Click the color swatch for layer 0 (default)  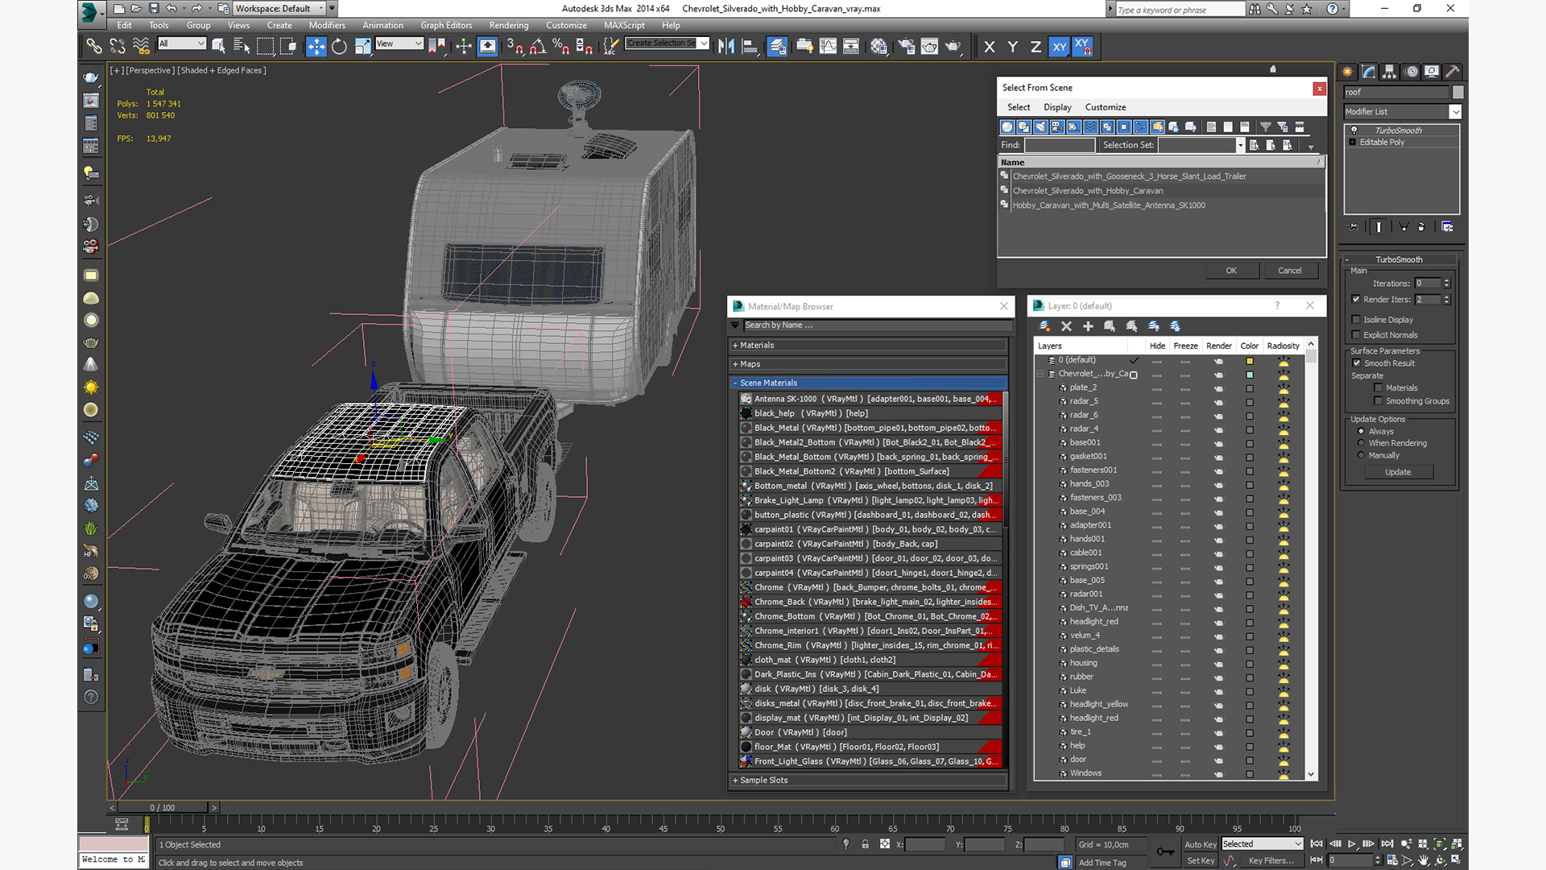pos(1250,360)
